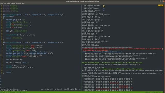Click 'unsigned int total = size_a + size_b;' line

[20, 49]
